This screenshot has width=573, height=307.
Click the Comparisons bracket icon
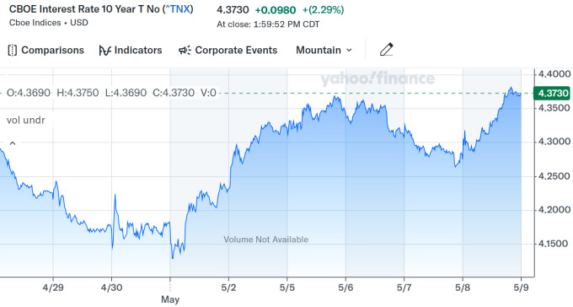pyautogui.click(x=13, y=50)
